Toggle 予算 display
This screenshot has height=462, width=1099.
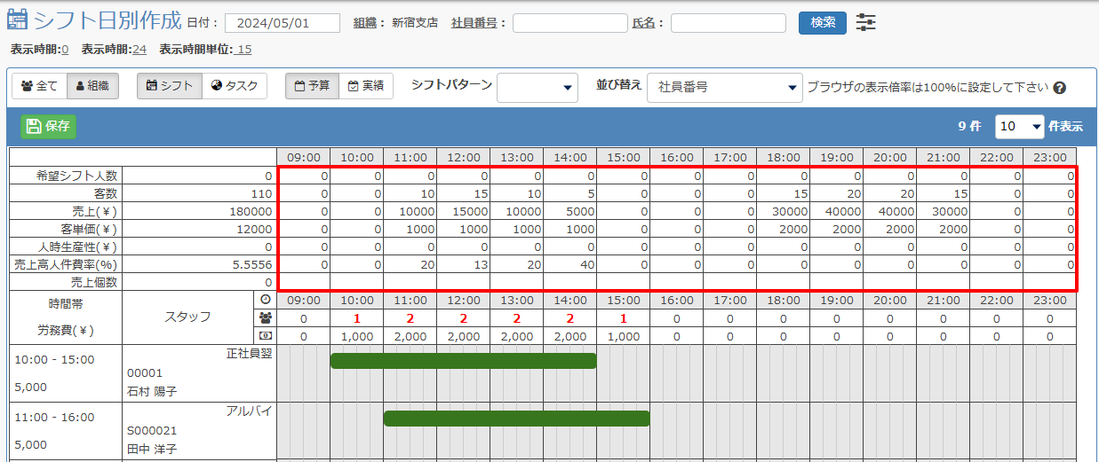point(312,86)
